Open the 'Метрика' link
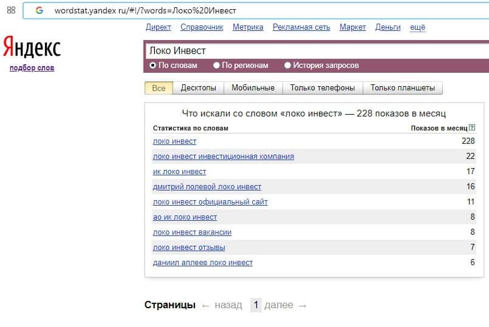 248,27
